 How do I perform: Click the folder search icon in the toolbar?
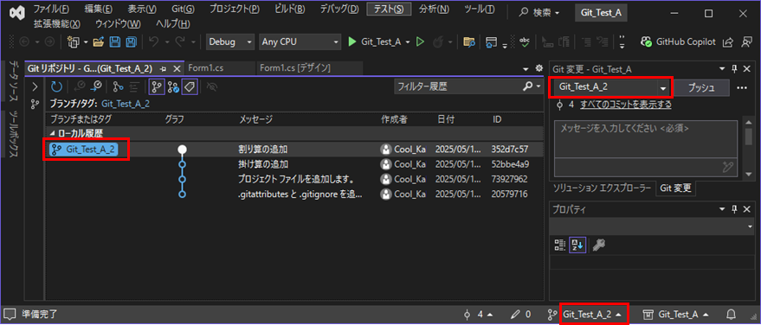pyautogui.click(x=469, y=42)
